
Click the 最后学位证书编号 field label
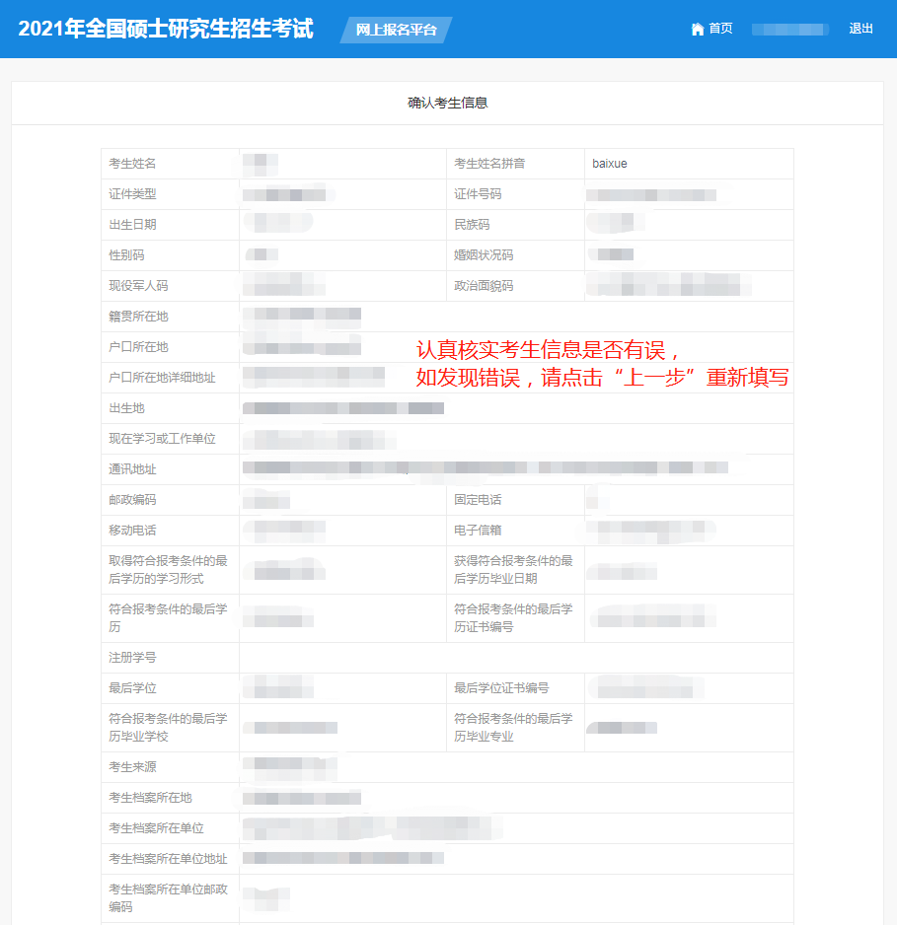(501, 688)
